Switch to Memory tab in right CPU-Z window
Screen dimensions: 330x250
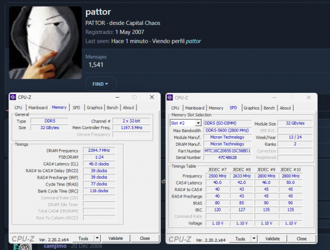216,108
